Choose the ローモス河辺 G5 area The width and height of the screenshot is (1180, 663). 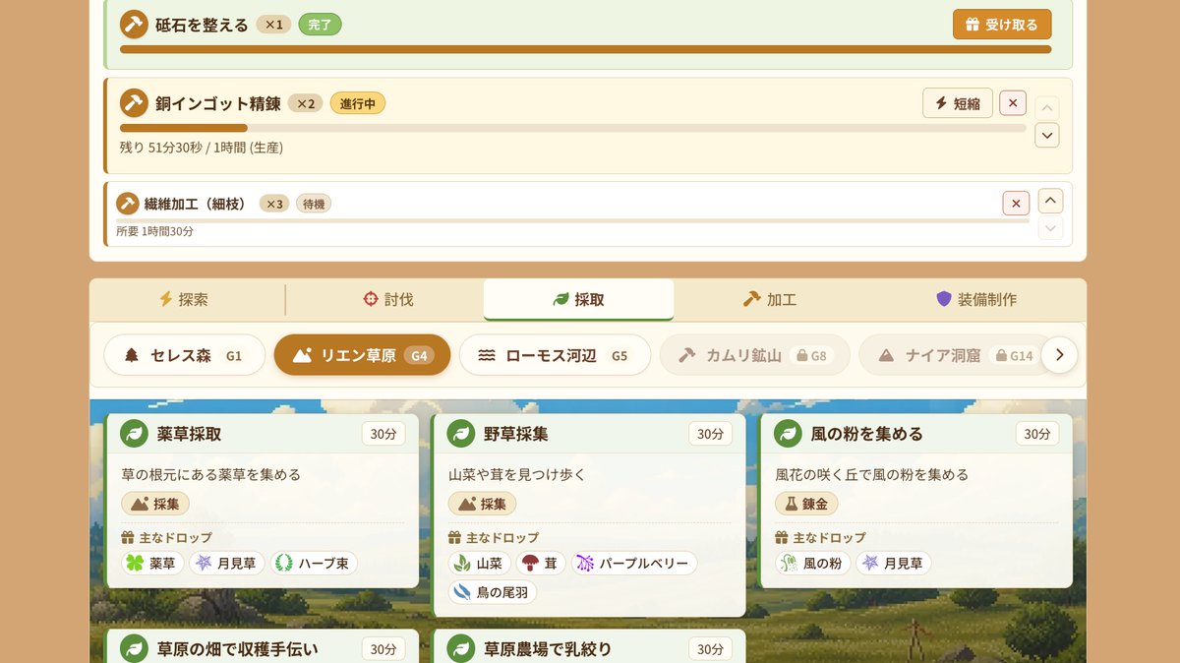point(555,355)
